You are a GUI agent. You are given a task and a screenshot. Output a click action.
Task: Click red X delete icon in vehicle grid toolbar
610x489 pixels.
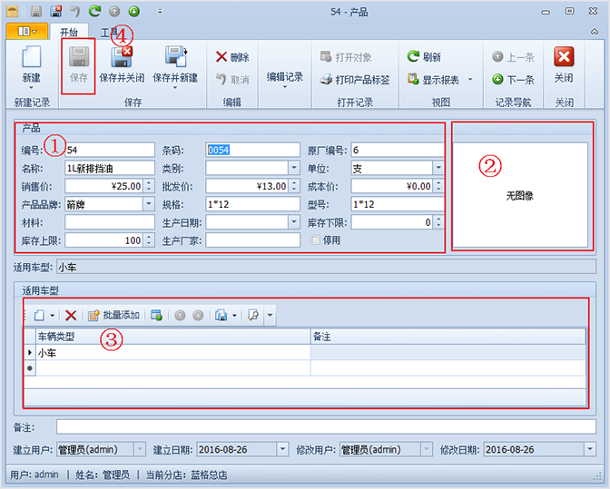pos(71,315)
